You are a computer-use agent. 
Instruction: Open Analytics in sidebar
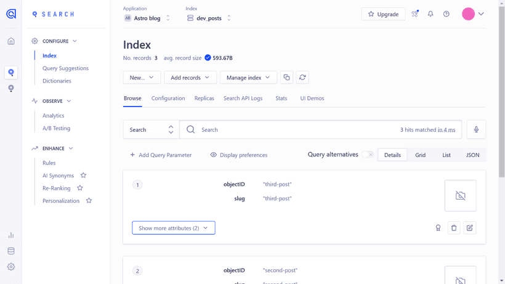[x=53, y=115]
